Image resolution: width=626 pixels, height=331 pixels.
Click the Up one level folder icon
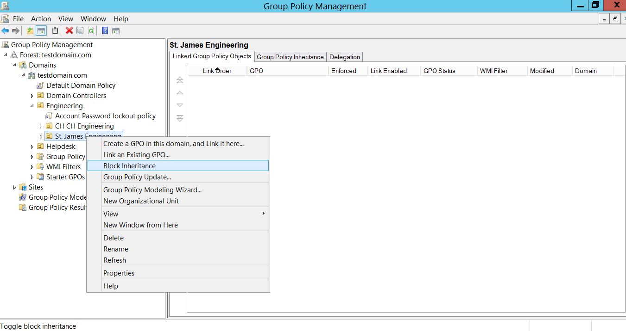point(30,31)
